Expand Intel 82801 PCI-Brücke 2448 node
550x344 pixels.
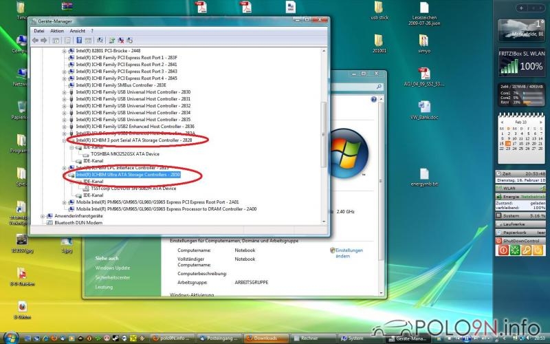(64, 51)
